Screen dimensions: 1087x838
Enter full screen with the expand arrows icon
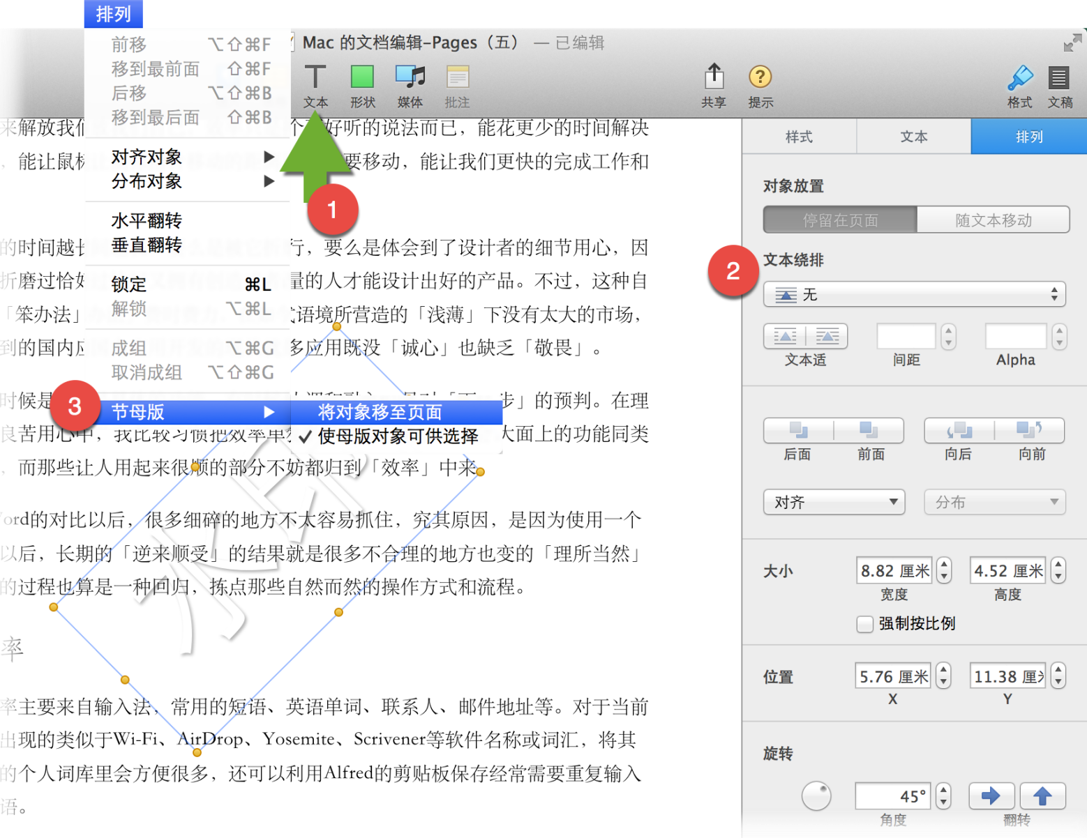pos(1072,43)
